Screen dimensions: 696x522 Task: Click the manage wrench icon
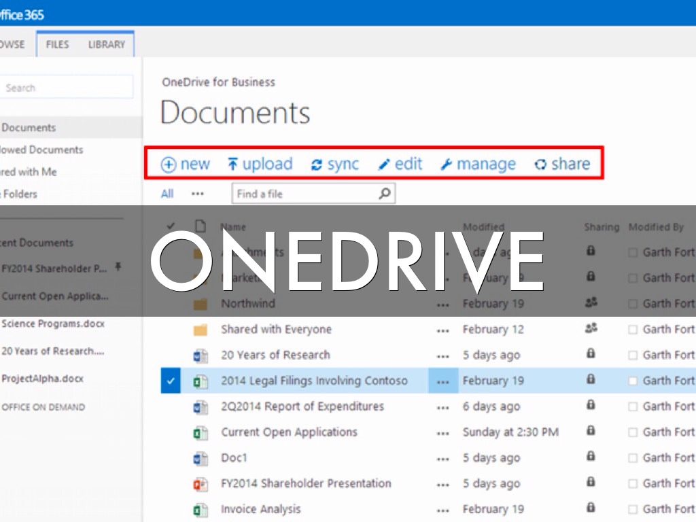447,164
